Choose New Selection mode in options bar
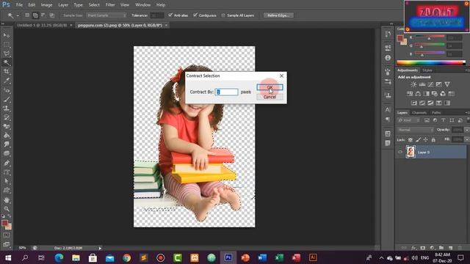 click(27, 15)
